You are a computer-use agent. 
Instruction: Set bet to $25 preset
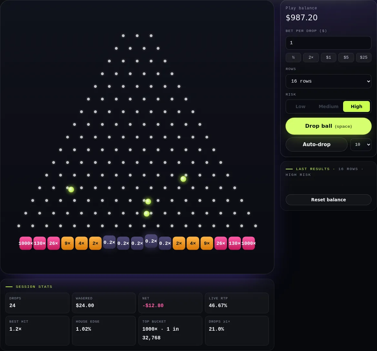pyautogui.click(x=363, y=57)
